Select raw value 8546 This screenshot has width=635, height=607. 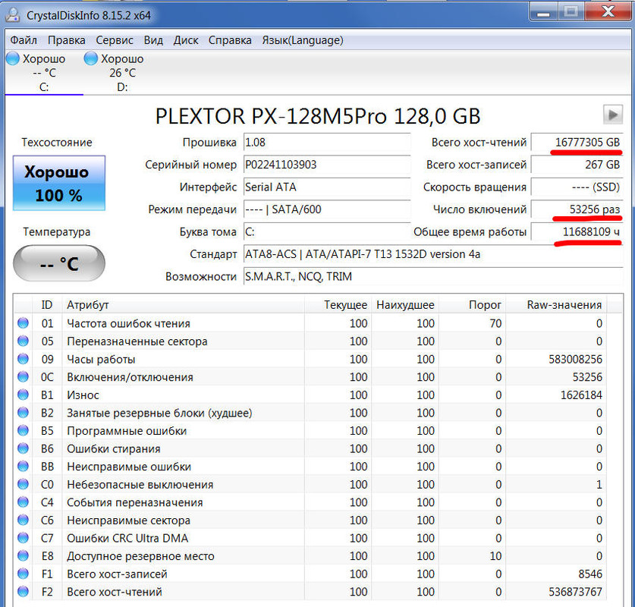[590, 574]
